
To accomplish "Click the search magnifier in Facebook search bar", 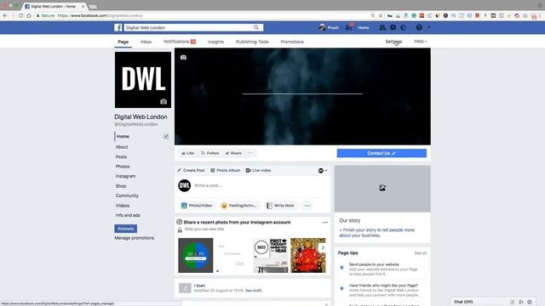I will (x=256, y=28).
